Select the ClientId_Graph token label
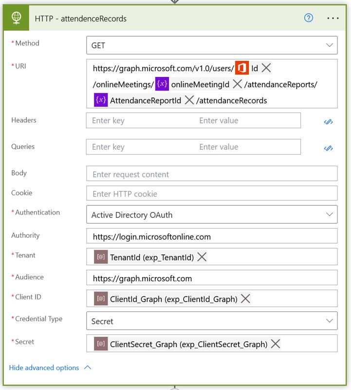 click(174, 299)
